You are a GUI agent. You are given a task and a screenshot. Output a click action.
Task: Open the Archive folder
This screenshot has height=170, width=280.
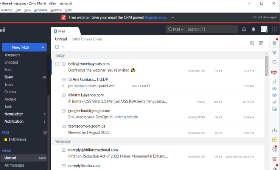pos(10,99)
